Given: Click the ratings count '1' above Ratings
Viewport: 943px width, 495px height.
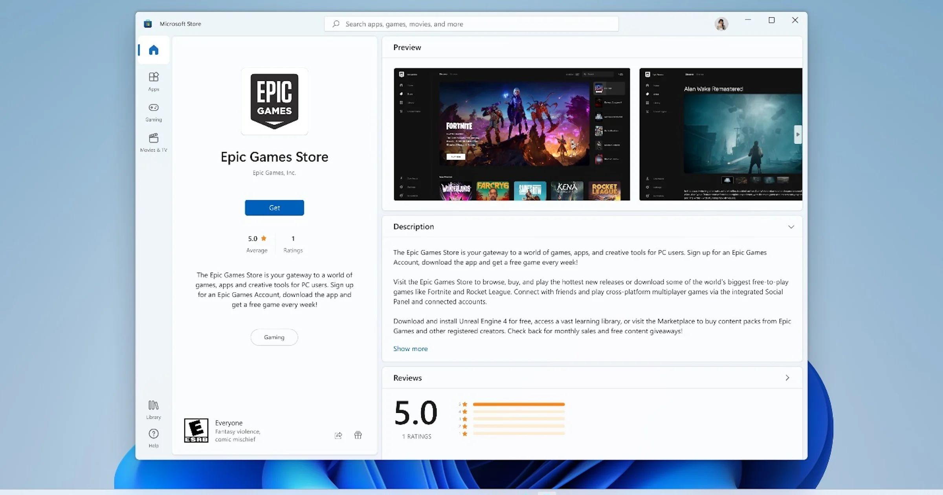Looking at the screenshot, I should (293, 238).
